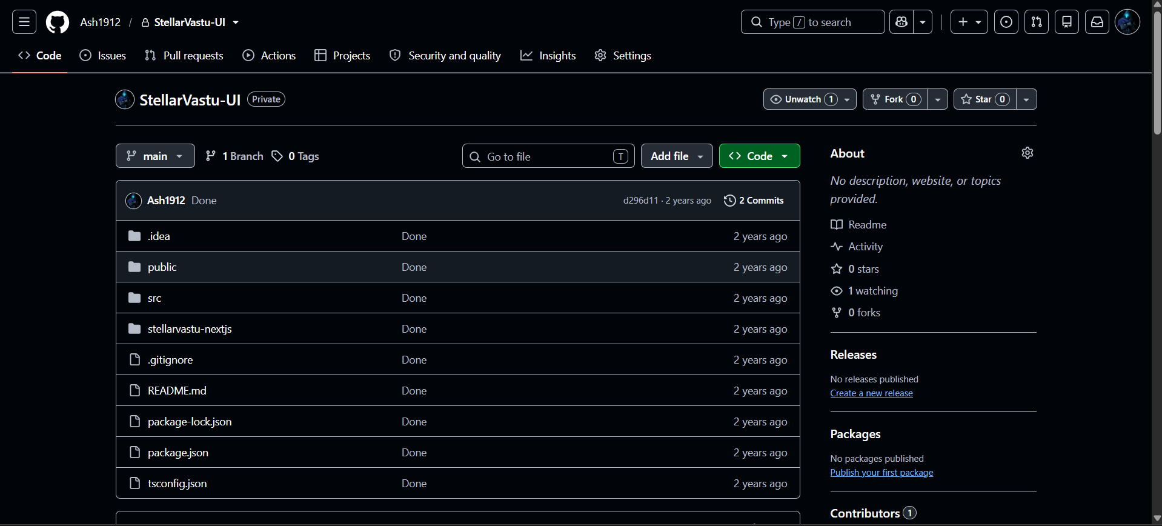This screenshot has width=1162, height=526.
Task: Open the Releases heading link
Action: point(854,355)
